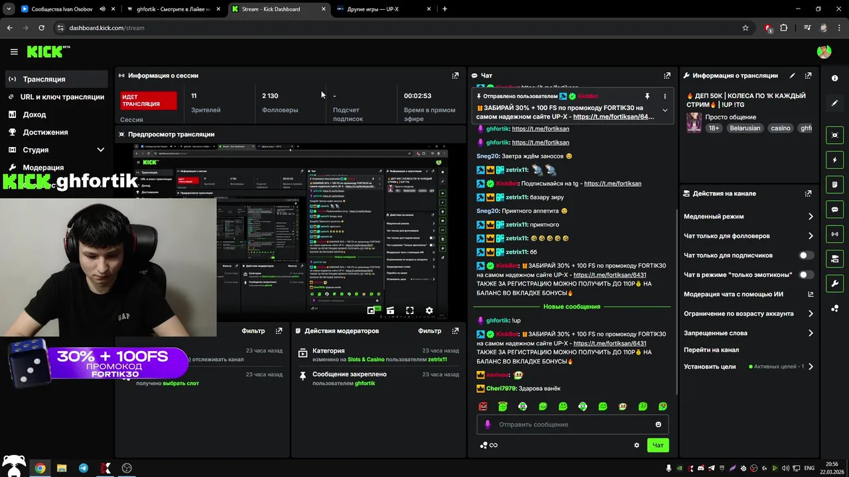This screenshot has height=477, width=849.
Task: Click the system volume tray icon
Action: [x=785, y=468]
